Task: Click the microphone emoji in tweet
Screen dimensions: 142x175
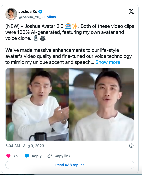Action: coord(36,38)
